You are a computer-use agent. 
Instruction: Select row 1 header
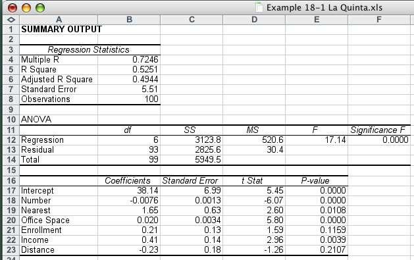(11, 30)
